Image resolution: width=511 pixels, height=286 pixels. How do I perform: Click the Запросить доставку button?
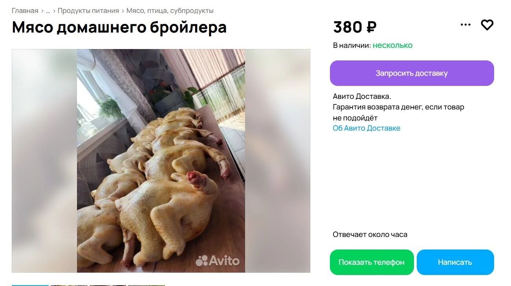coord(412,73)
